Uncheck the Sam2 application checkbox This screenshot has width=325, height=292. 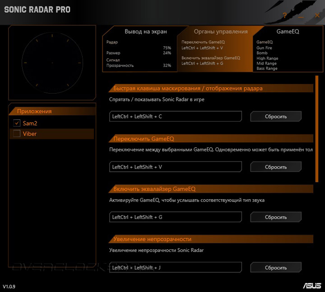coord(17,123)
